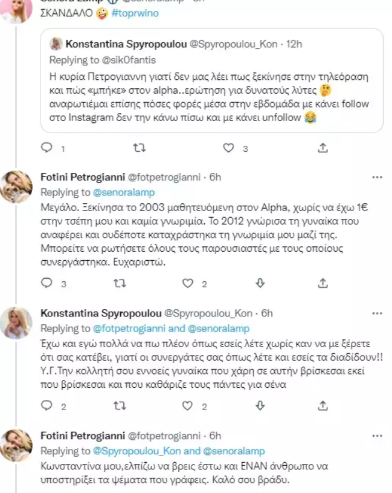Like Fotini's tweet that has 2 likes
Image resolution: width=392 pixels, height=493 pixels.
[188, 282]
